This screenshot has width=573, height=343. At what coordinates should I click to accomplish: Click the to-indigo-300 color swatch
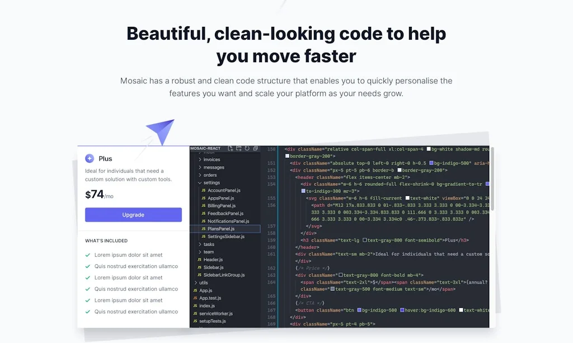click(303, 191)
